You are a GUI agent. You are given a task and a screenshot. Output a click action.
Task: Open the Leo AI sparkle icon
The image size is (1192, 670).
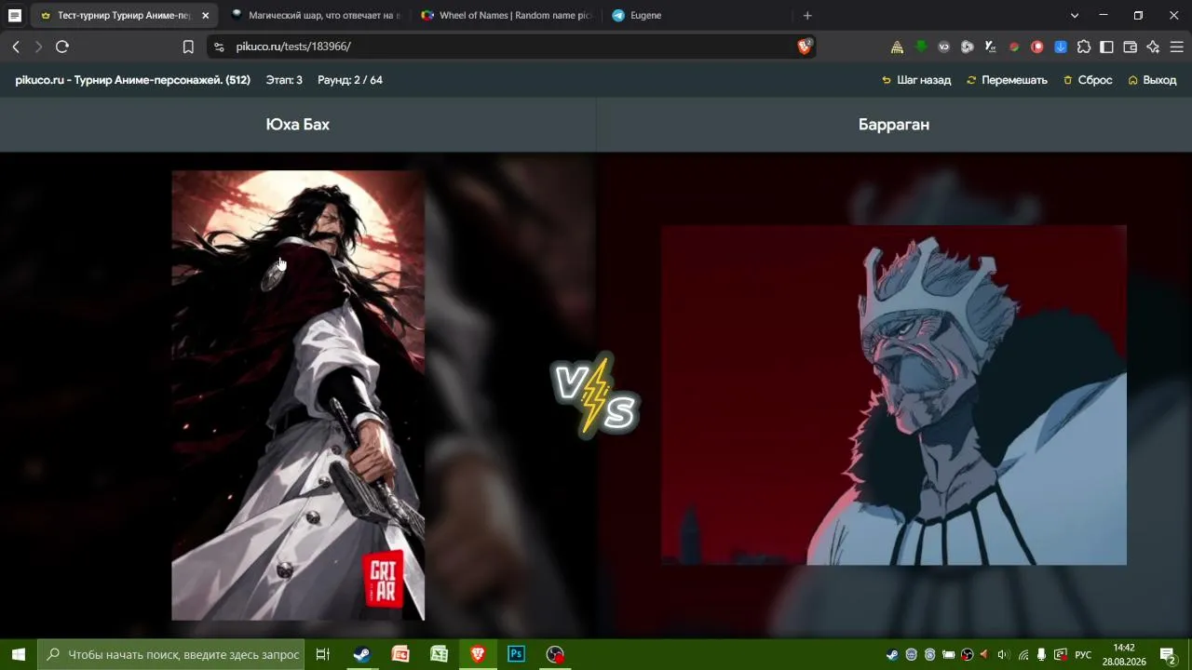coord(1153,47)
